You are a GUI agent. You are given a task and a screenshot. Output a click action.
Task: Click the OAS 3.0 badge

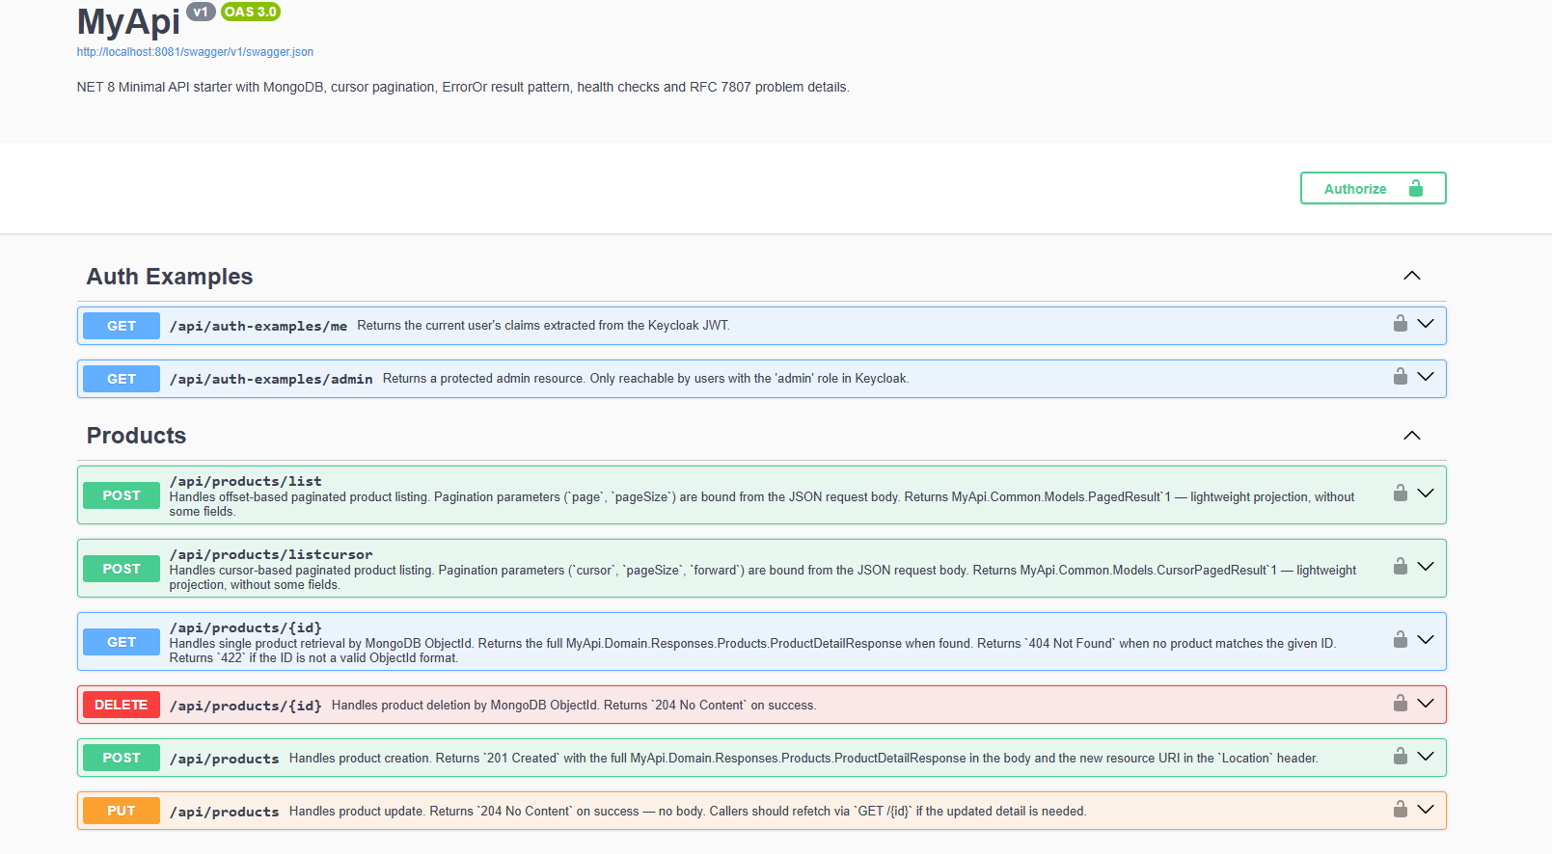point(251,12)
